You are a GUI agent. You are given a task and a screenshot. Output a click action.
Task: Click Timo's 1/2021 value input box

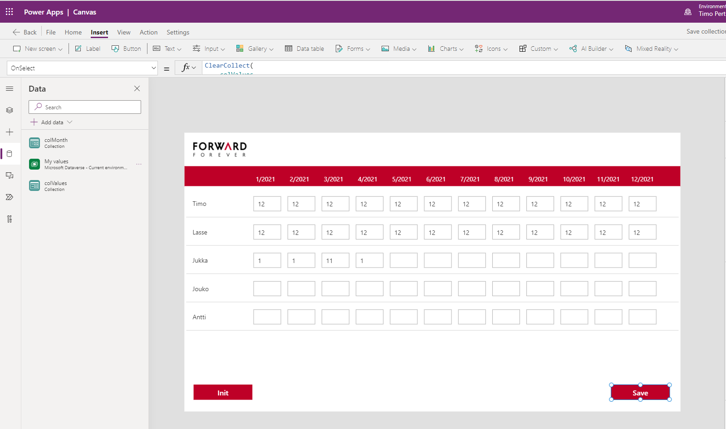267,204
